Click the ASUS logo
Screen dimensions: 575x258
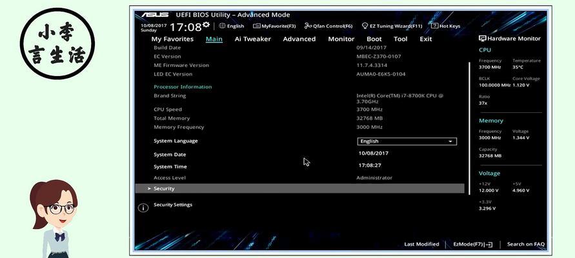click(155, 15)
